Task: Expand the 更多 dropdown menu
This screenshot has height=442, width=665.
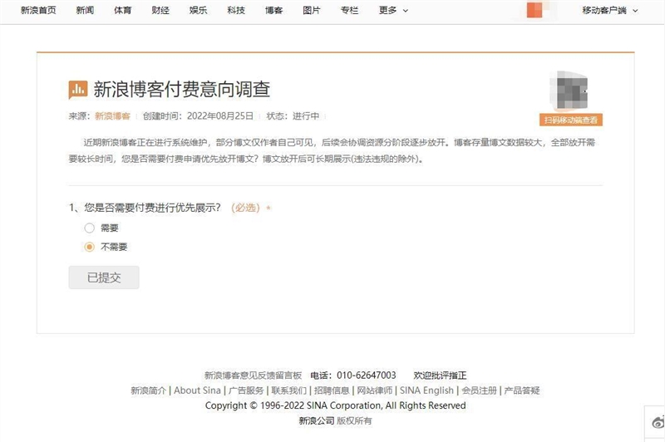Action: click(393, 10)
